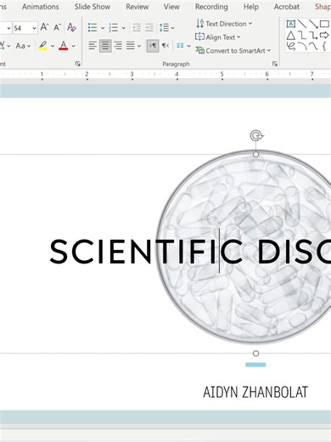Select the Line Arrow shape
Image resolution: width=331 pixels, height=442 pixels.
click(313, 24)
